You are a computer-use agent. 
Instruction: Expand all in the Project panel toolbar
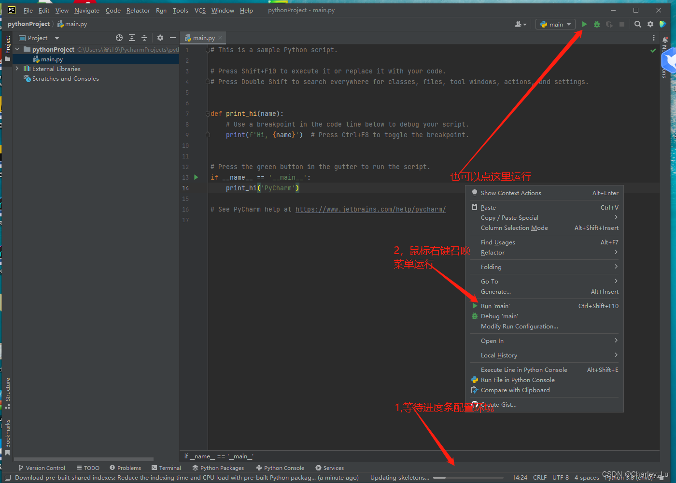[x=132, y=38]
